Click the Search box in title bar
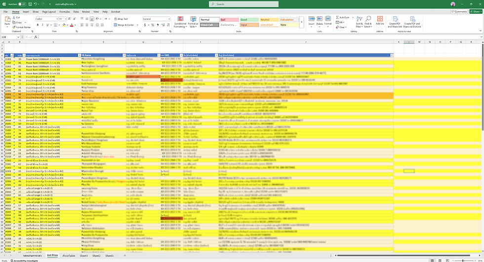Viewport: 484px width, 262px height. click(x=243, y=4)
